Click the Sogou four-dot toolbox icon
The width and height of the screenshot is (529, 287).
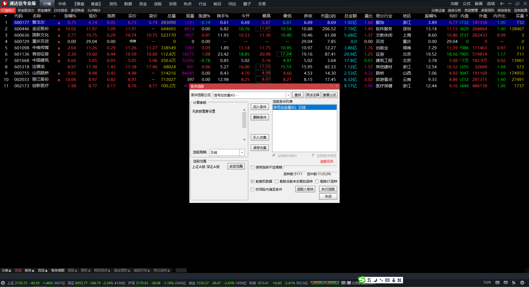[399, 280]
